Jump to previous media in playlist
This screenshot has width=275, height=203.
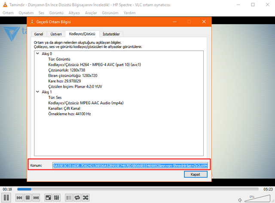click(19, 198)
